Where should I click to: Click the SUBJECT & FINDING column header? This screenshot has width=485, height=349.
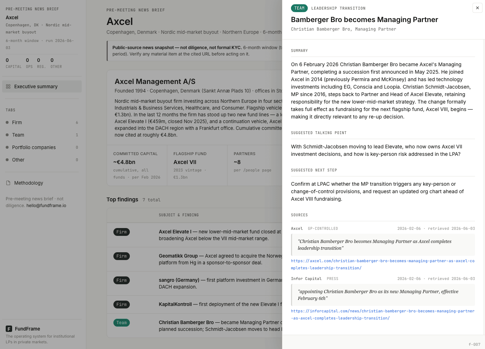tap(179, 215)
